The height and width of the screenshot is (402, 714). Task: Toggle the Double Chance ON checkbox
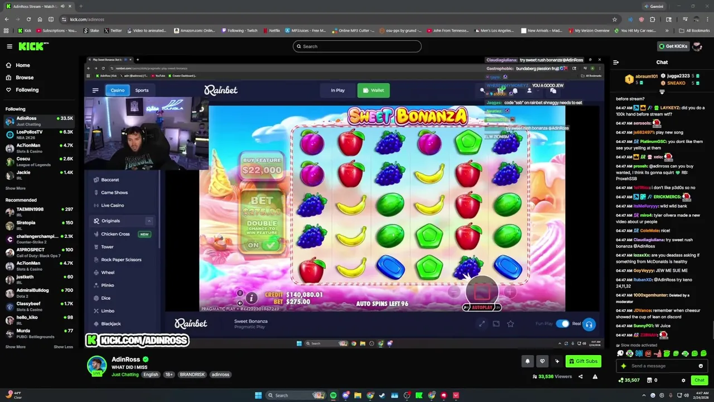point(271,245)
